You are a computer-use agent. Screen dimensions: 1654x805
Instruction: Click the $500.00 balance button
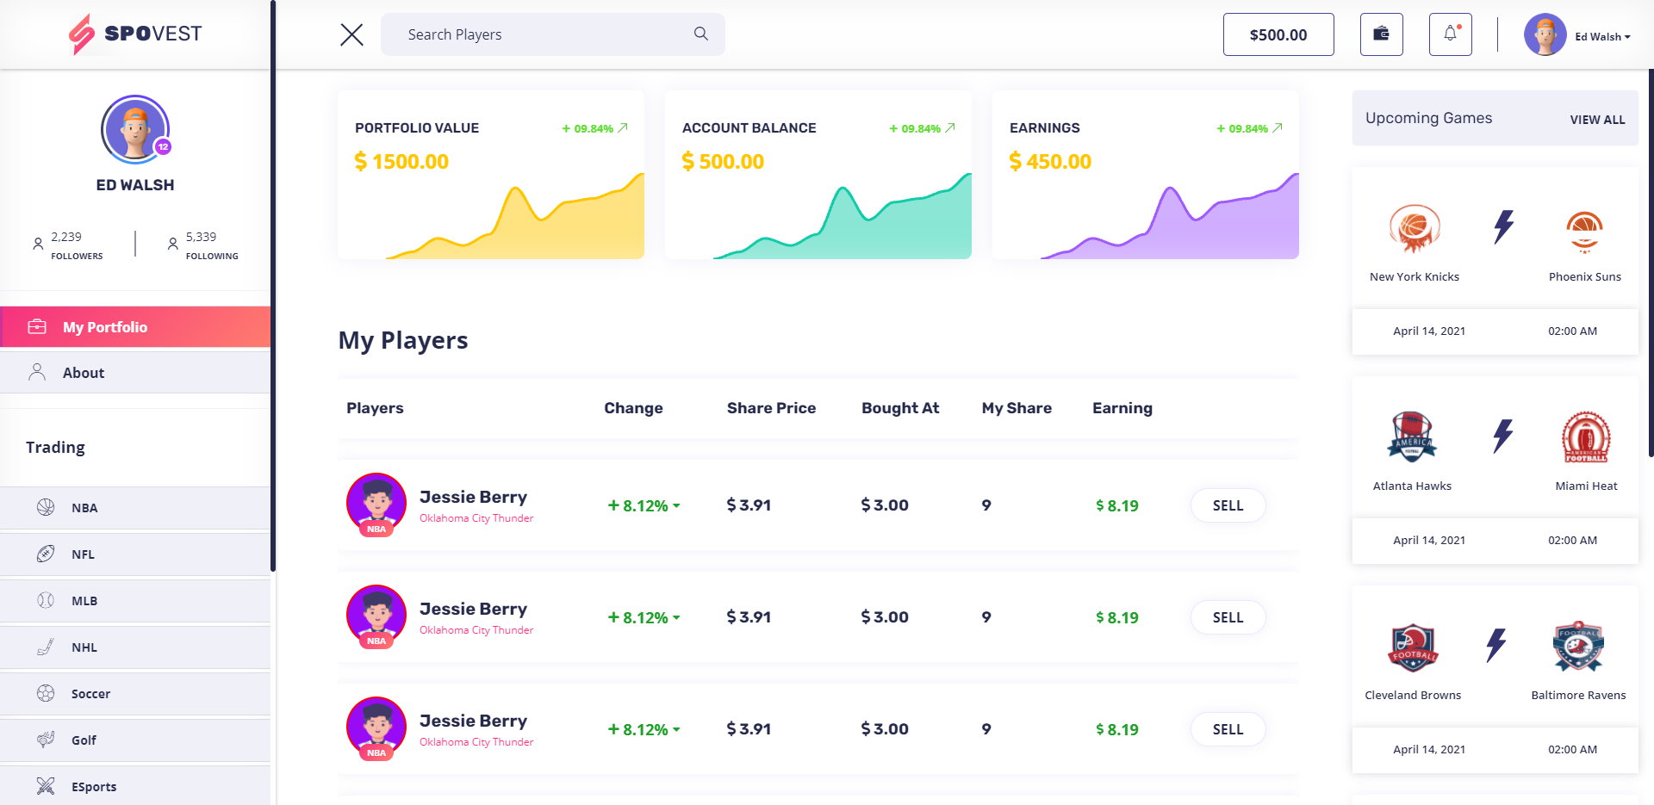point(1278,34)
